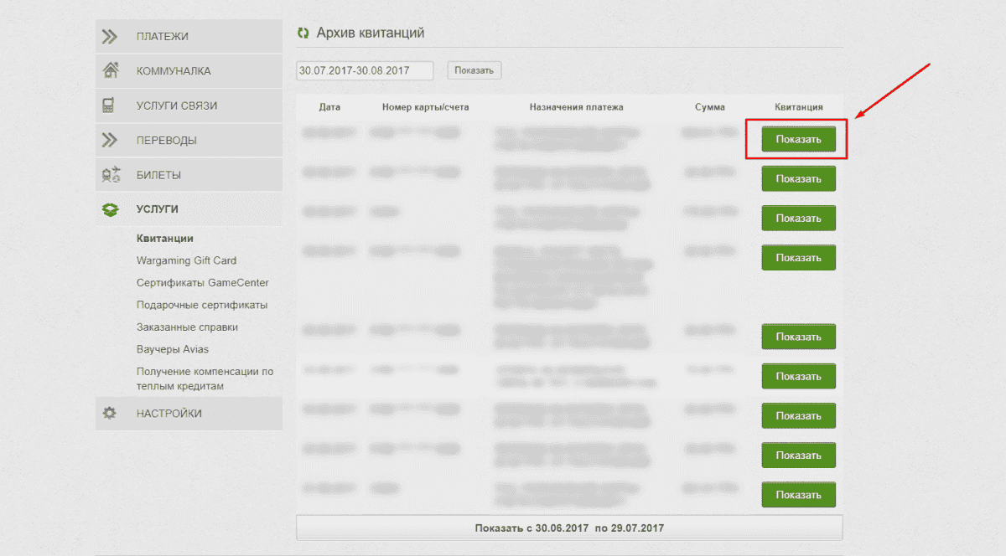Click the green box icon for Услуги
Screen dimensions: 1006x556
click(x=110, y=209)
